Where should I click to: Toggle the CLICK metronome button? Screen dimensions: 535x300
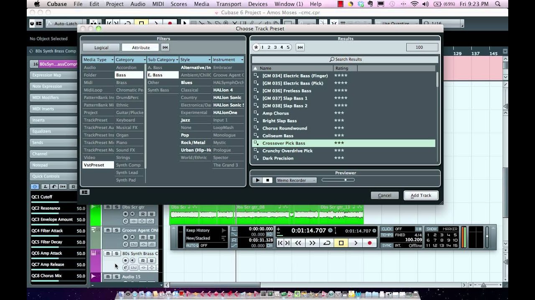tap(387, 229)
